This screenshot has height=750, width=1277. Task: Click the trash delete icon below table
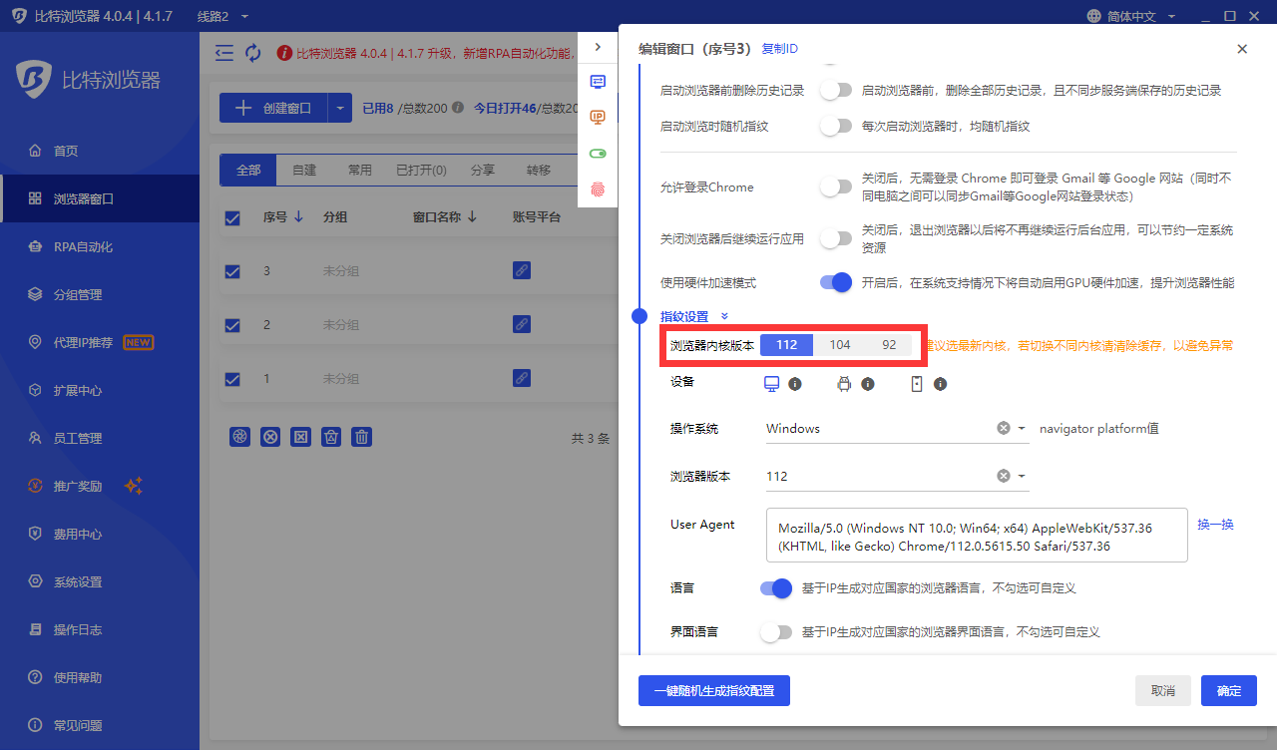(363, 437)
